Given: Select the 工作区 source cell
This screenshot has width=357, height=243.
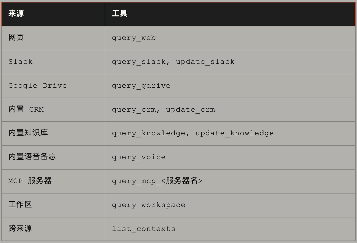Looking at the screenshot, I should pyautogui.click(x=20, y=205).
